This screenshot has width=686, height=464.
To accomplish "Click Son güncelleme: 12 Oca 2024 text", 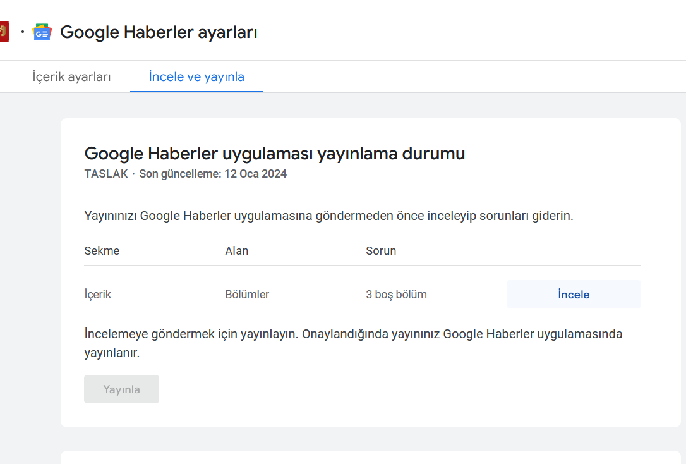I will [213, 174].
